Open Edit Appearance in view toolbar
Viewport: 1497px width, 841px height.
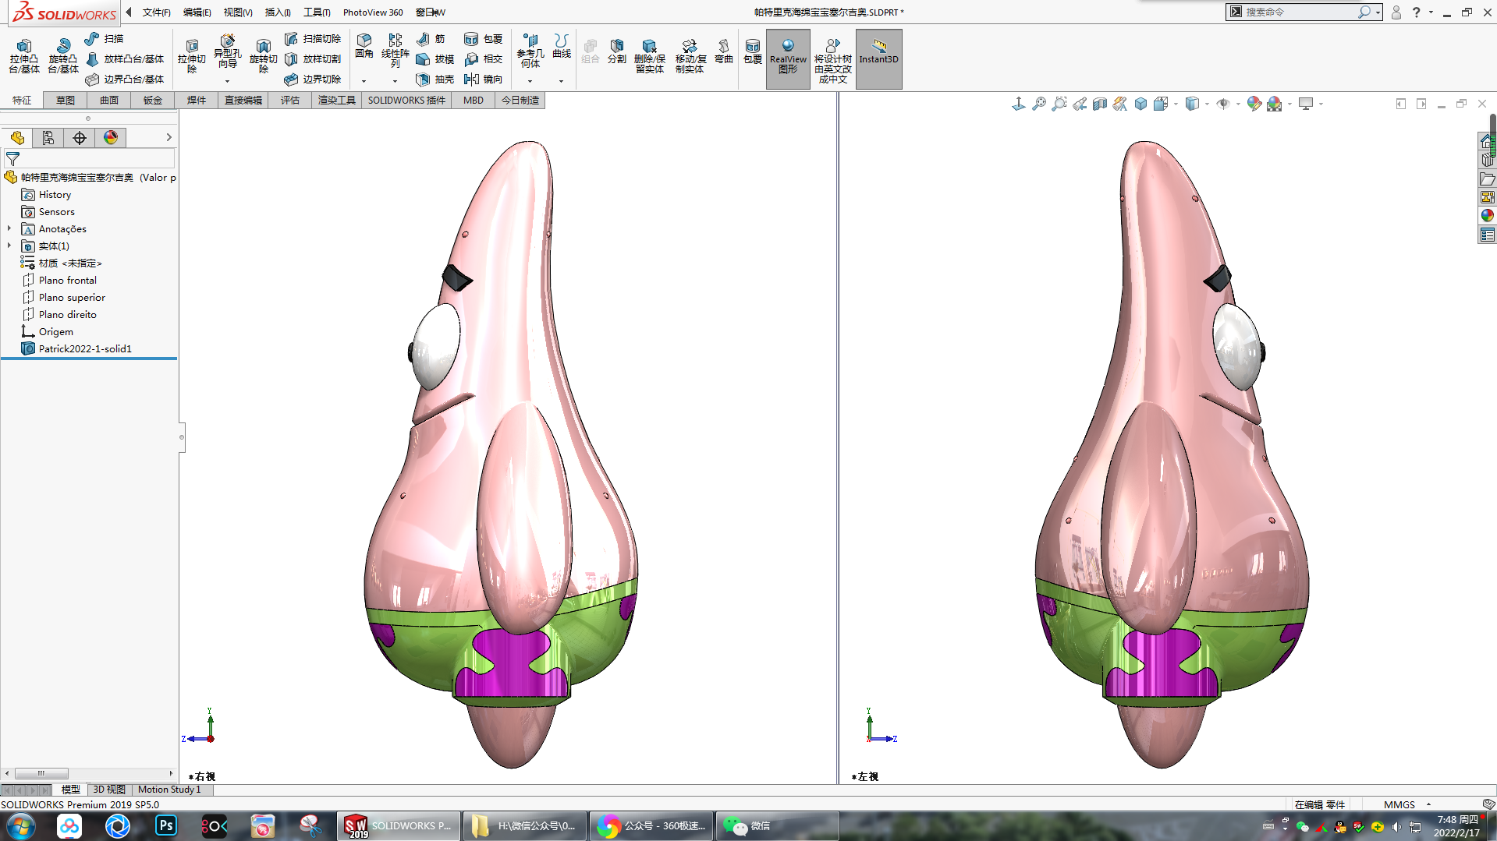[1254, 104]
